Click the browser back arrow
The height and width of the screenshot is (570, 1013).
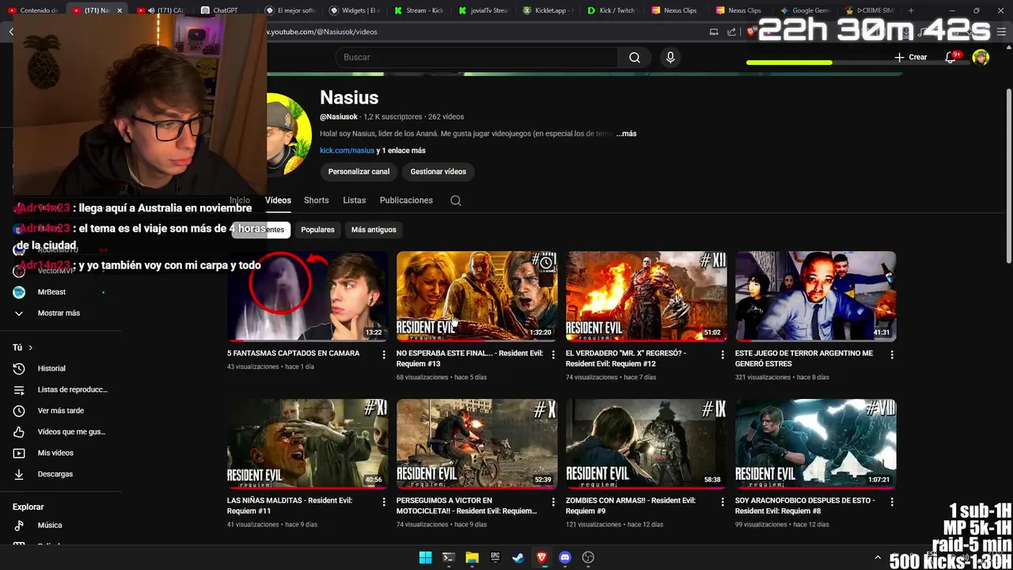pos(11,32)
